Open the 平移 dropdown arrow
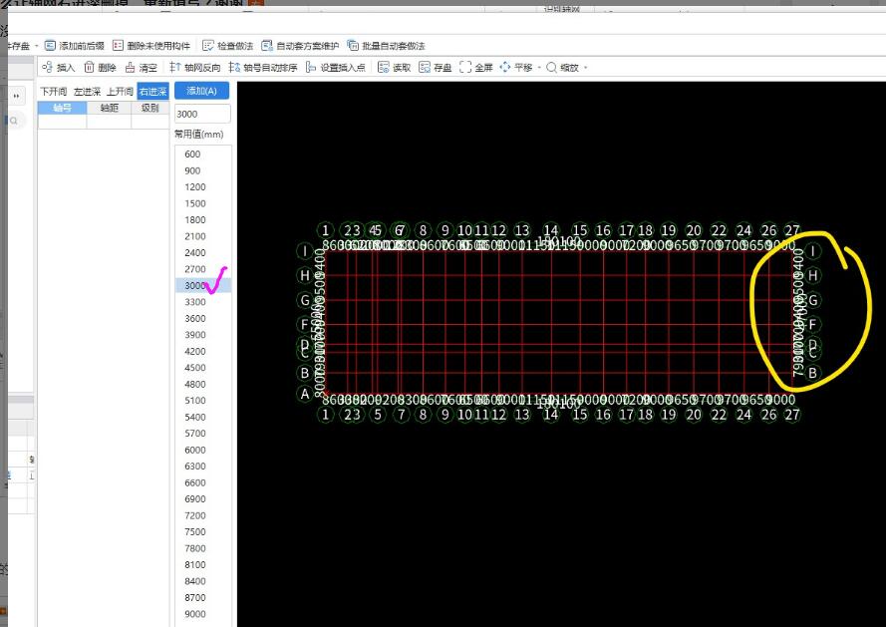886x627 pixels. [x=539, y=68]
